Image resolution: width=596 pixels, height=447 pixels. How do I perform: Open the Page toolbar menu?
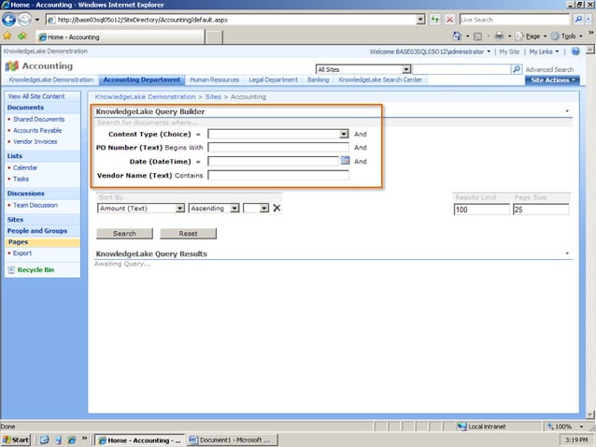[531, 36]
